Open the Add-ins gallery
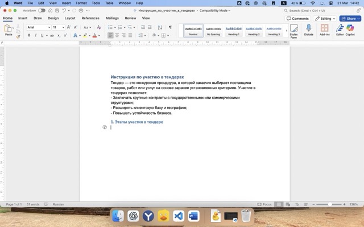The image size is (364, 227). 324,28
